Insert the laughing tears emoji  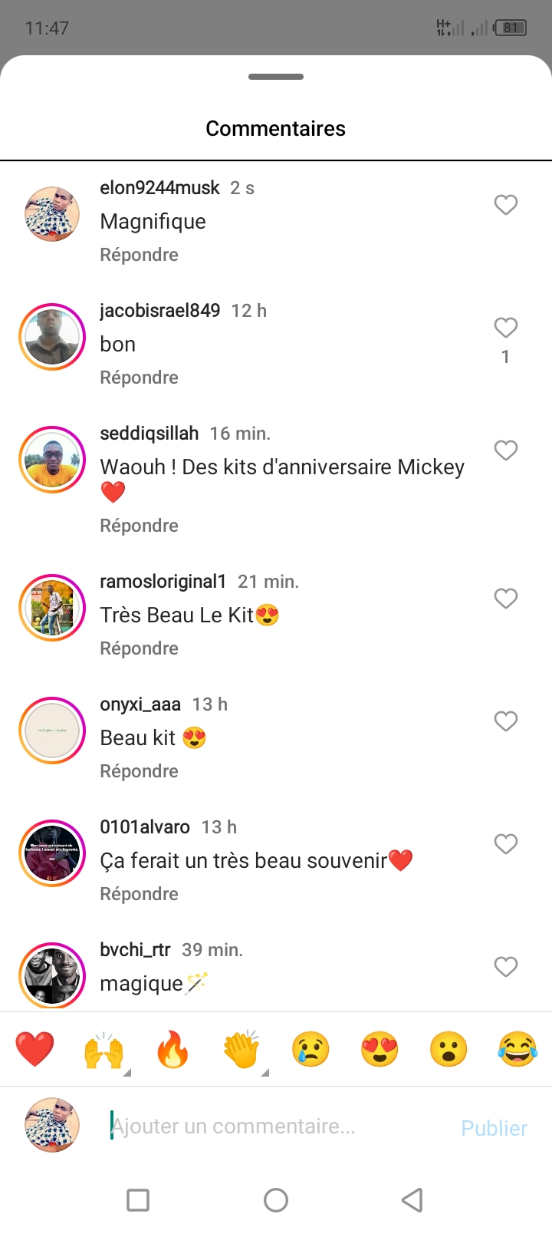tap(517, 1049)
